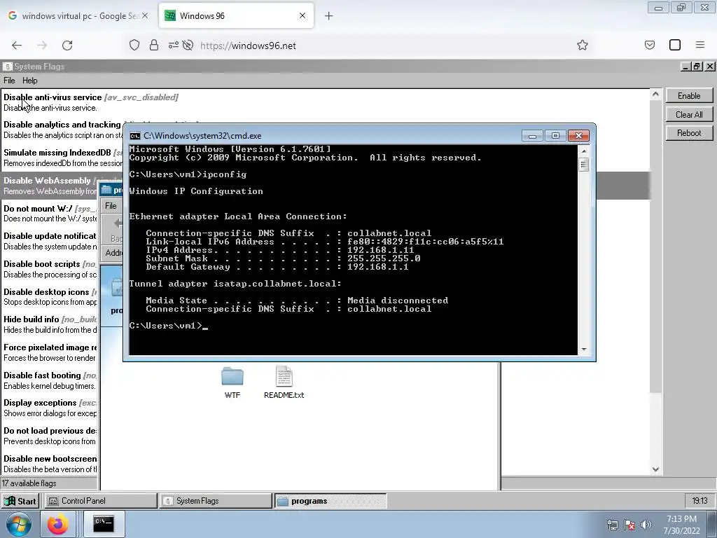This screenshot has width=717, height=538.
Task: Select Disable boot scripts flag
Action: 50,269
